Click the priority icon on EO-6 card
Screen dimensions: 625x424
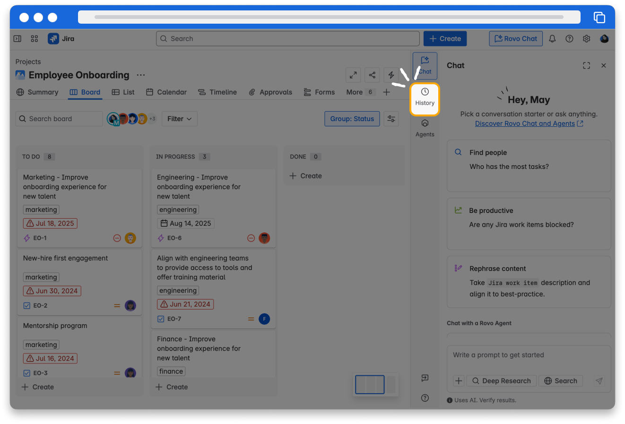pyautogui.click(x=251, y=238)
